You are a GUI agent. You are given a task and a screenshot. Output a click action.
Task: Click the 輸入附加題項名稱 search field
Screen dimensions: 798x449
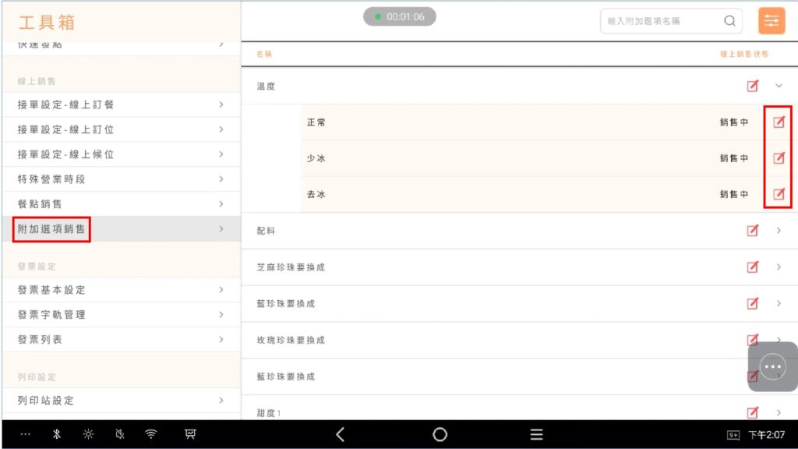pos(662,21)
